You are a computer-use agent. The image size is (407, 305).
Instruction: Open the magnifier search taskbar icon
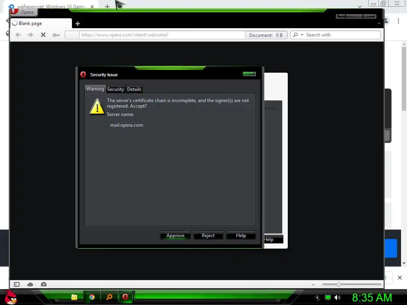click(x=109, y=297)
